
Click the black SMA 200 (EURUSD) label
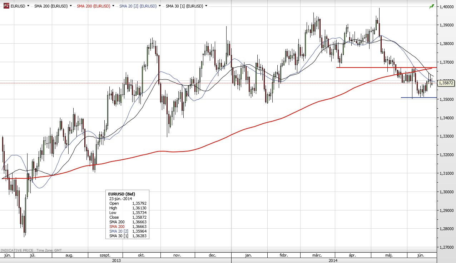[x=51, y=6]
